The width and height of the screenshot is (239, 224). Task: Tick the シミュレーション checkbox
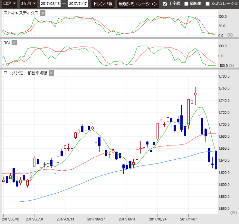pos(207,4)
